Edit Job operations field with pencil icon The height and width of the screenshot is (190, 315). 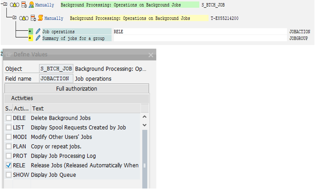38,31
